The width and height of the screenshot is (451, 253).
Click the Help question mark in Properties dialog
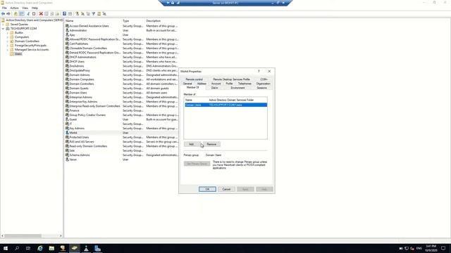259,71
